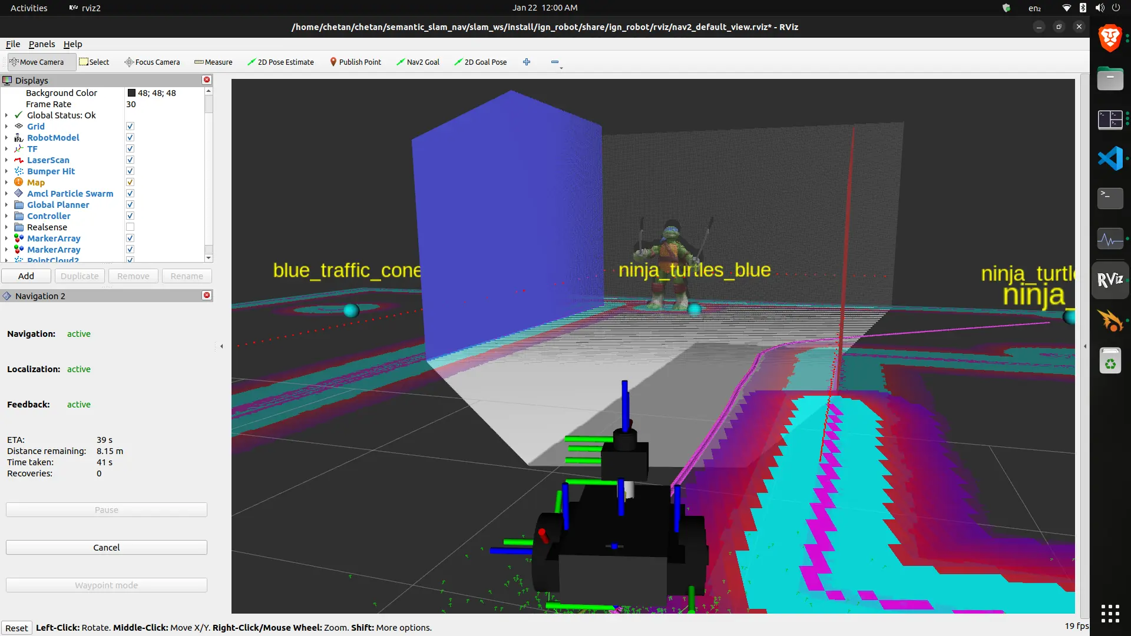Enable the Realsense display checkbox

[x=130, y=227]
